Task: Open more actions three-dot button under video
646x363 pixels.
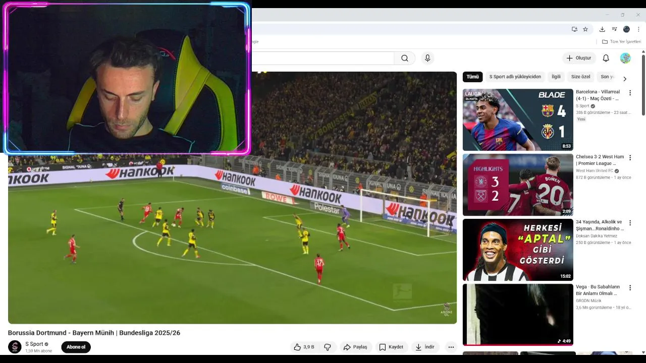Action: (451, 347)
